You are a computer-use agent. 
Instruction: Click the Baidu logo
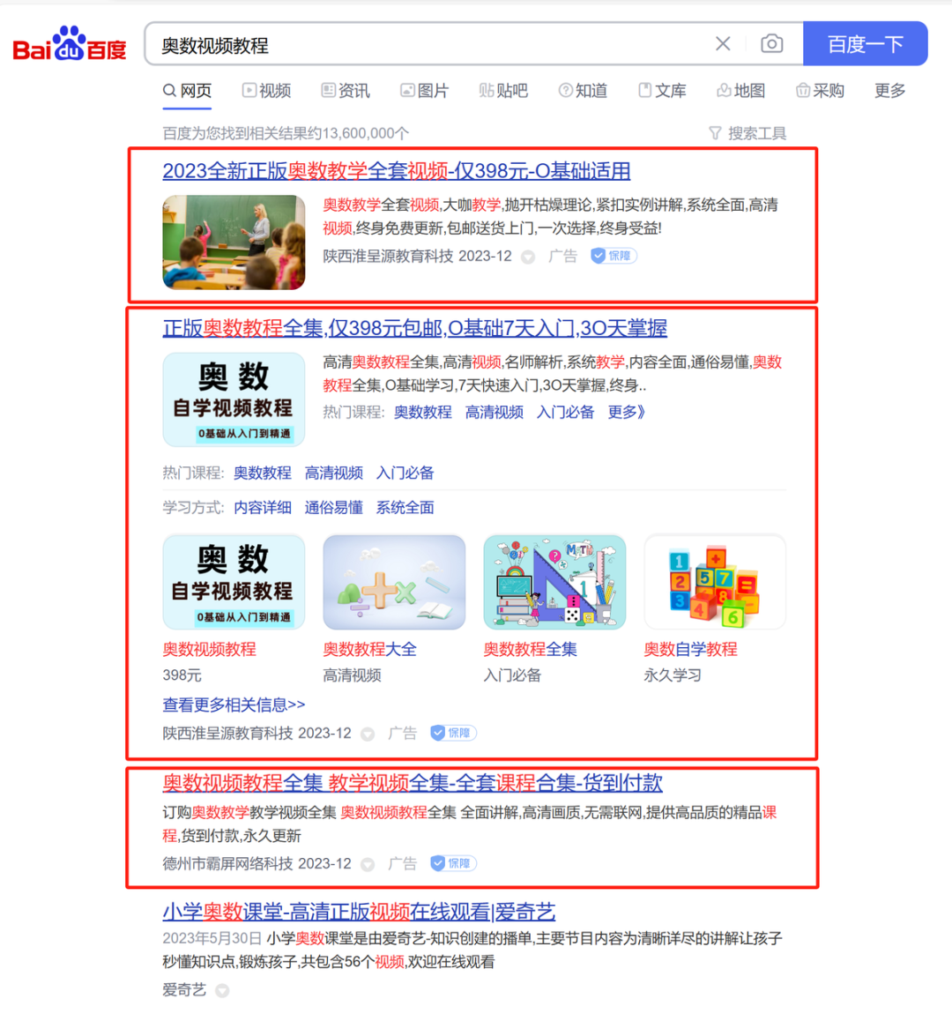coord(69,44)
